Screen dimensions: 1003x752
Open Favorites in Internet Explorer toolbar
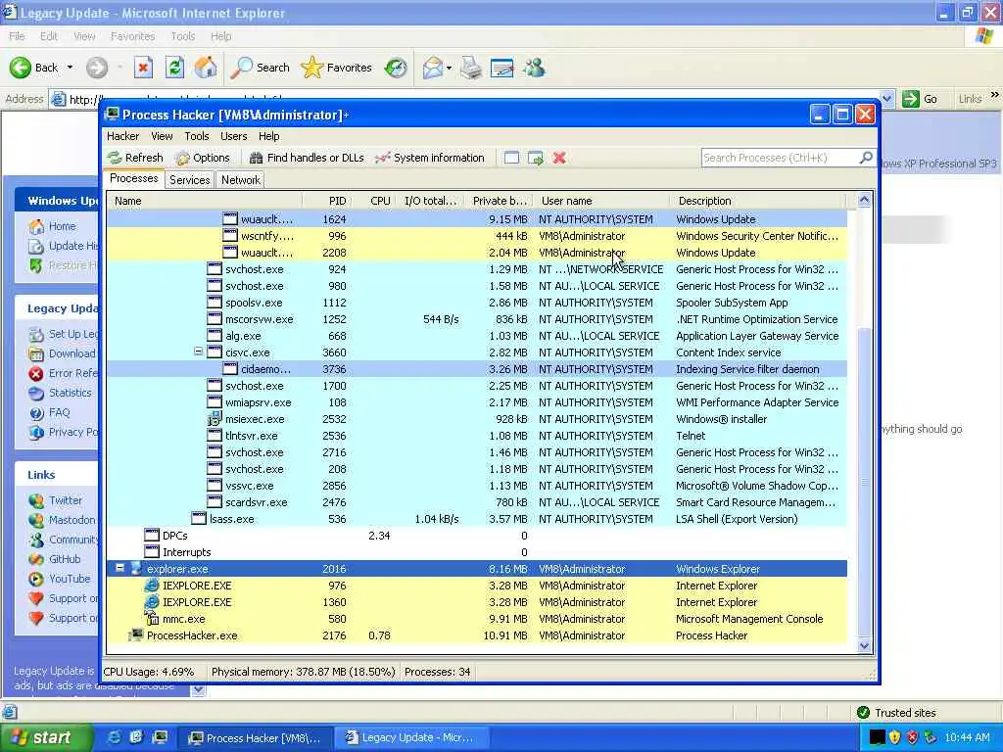click(x=337, y=68)
